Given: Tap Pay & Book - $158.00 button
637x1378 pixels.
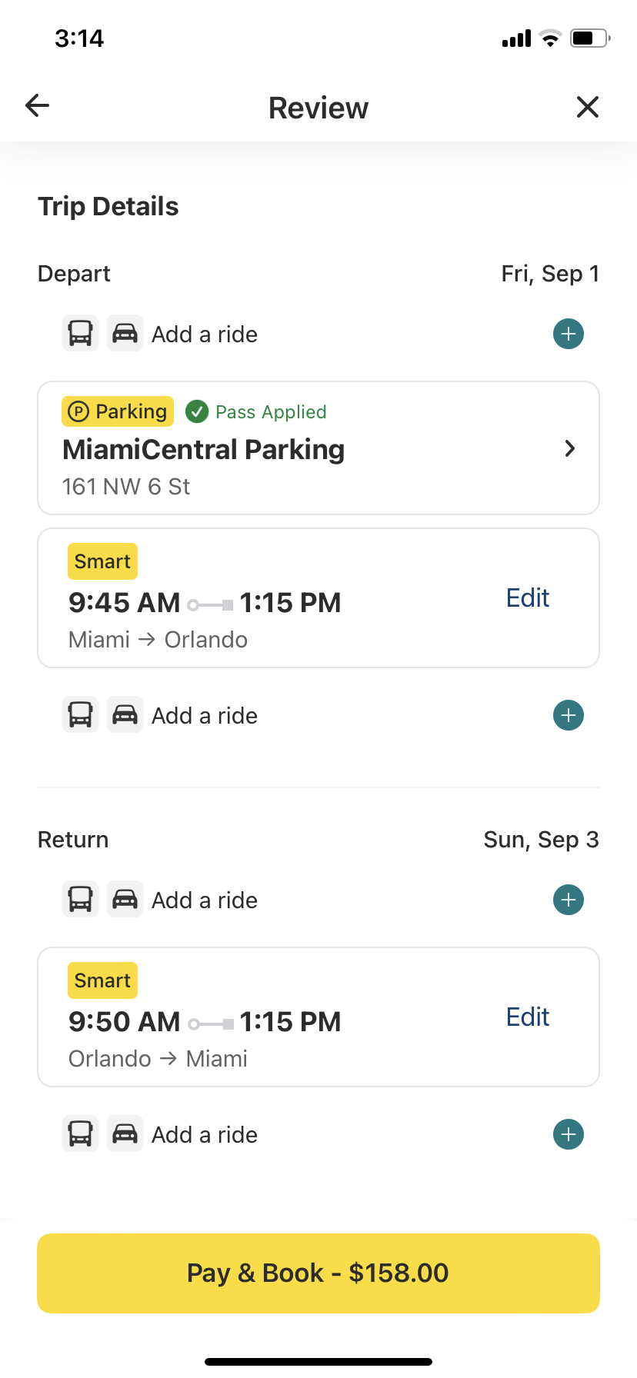Looking at the screenshot, I should pyautogui.click(x=318, y=1273).
